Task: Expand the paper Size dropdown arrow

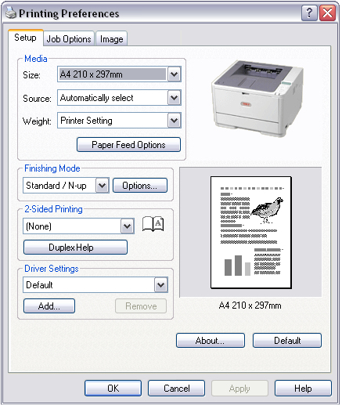Action: tap(175, 74)
